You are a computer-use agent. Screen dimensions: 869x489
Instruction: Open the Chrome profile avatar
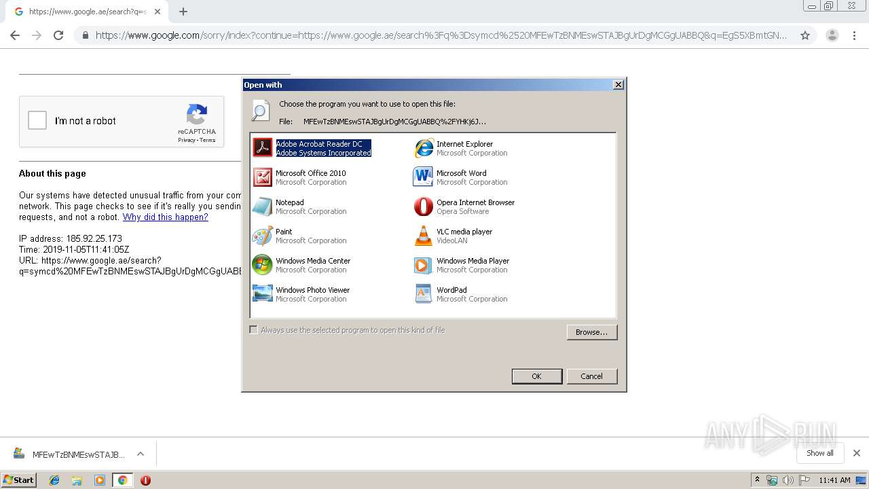(x=832, y=35)
